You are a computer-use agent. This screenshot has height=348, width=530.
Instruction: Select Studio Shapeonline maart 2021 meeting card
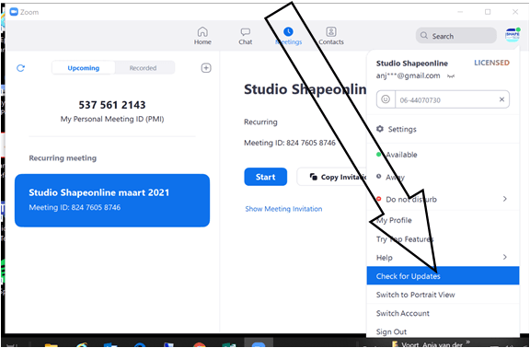coord(112,200)
